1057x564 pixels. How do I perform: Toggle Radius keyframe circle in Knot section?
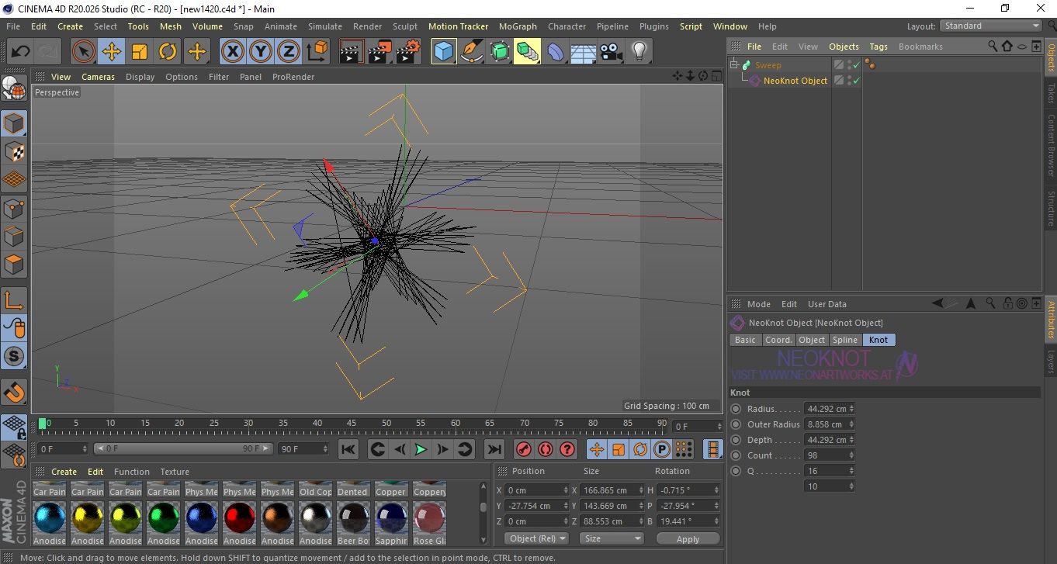(x=736, y=409)
